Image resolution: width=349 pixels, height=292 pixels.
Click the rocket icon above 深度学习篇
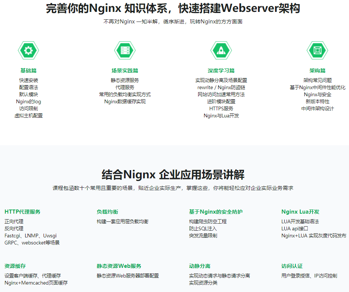(221, 50)
